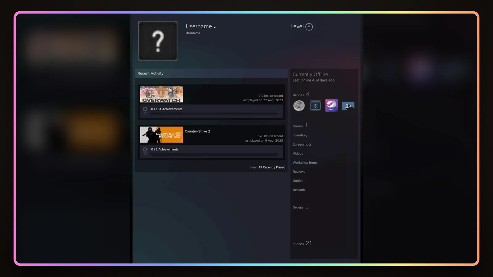Open the Counter-Strike 2 game thumbnail
This screenshot has height=277, width=493.
tap(161, 135)
